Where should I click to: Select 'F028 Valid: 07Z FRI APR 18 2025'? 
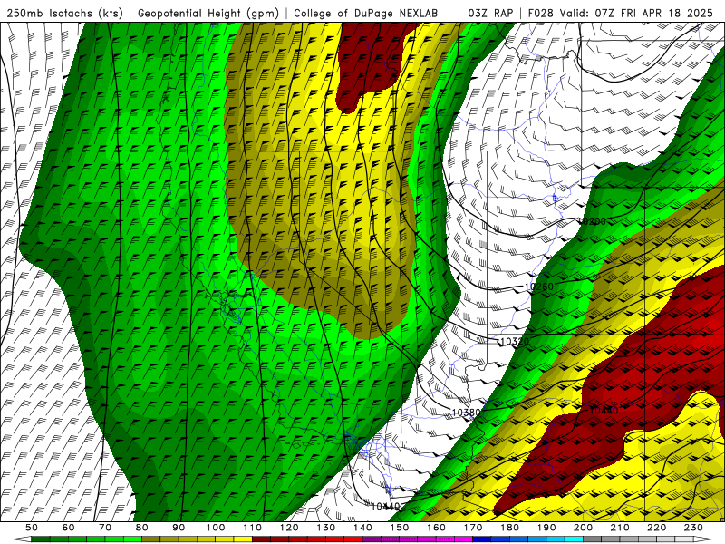click(x=621, y=13)
